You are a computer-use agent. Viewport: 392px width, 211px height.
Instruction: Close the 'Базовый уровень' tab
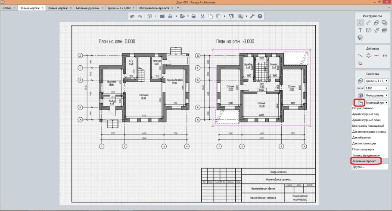(x=102, y=8)
